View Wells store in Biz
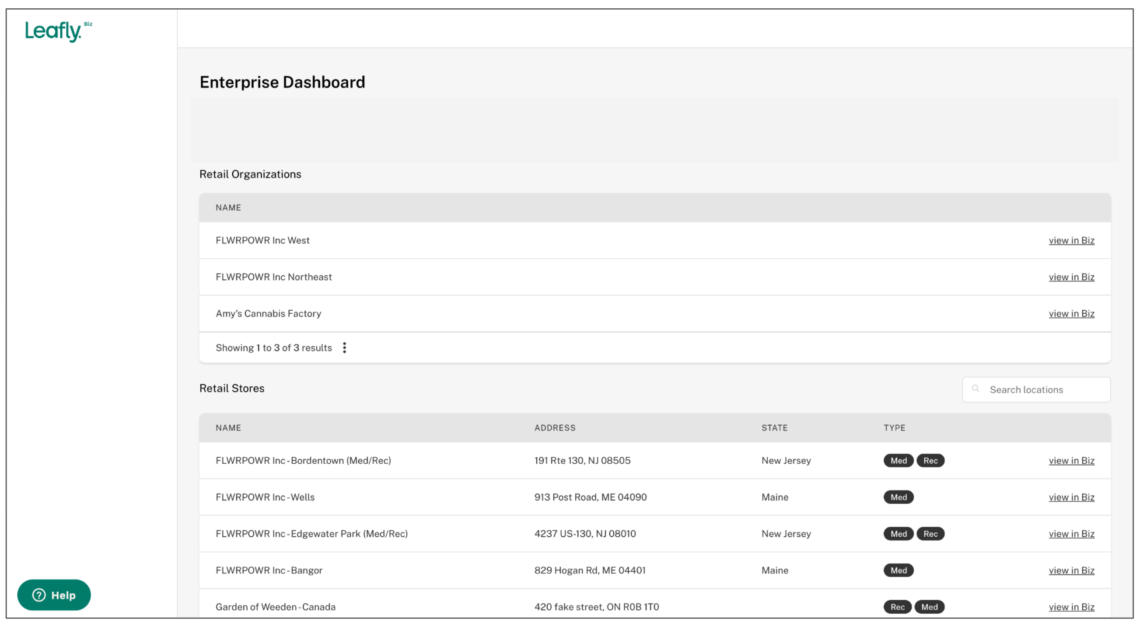The height and width of the screenshot is (625, 1140). 1071,497
